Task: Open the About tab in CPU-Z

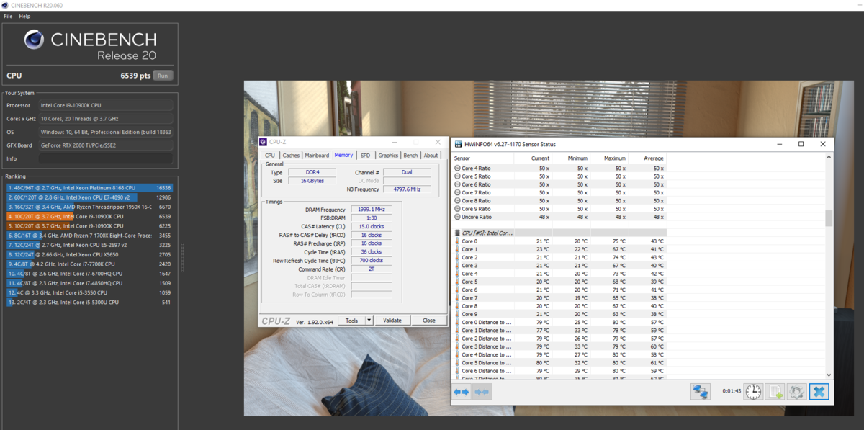Action: (431, 156)
